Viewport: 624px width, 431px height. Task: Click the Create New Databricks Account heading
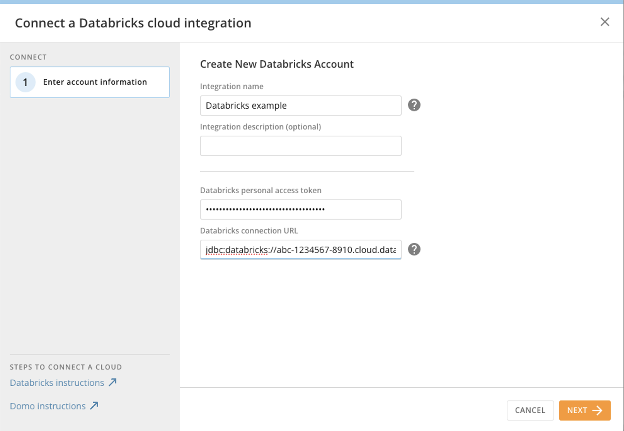(277, 64)
